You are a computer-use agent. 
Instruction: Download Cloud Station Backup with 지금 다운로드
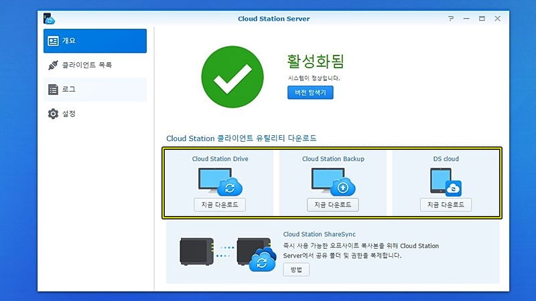(332, 205)
